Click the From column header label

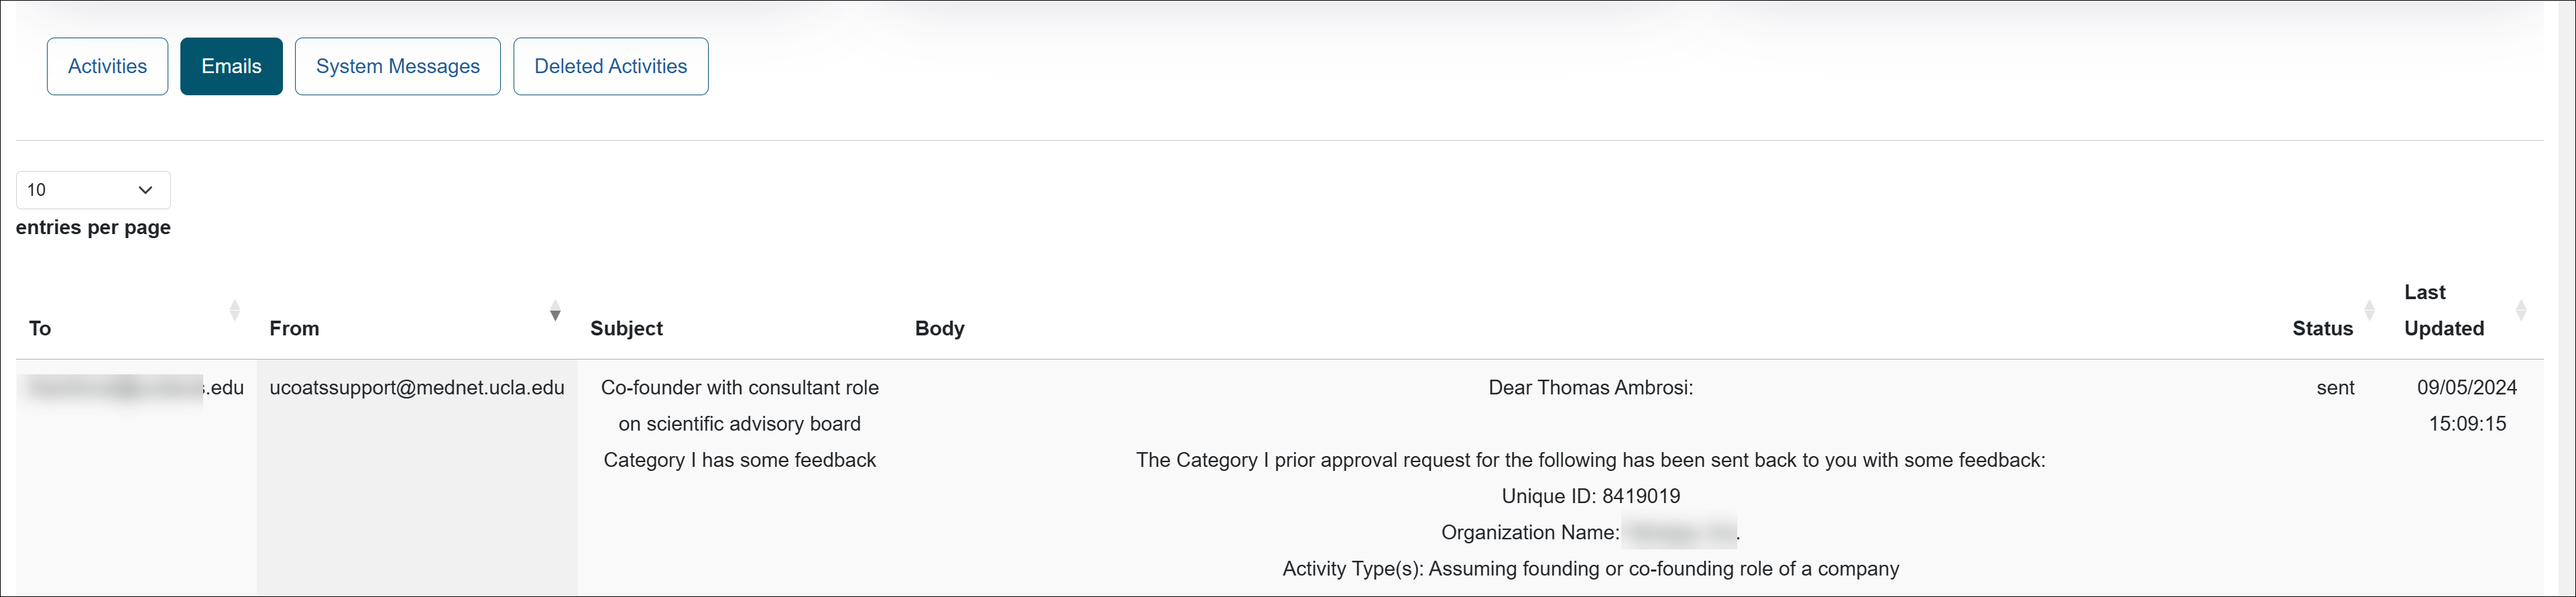click(x=294, y=329)
